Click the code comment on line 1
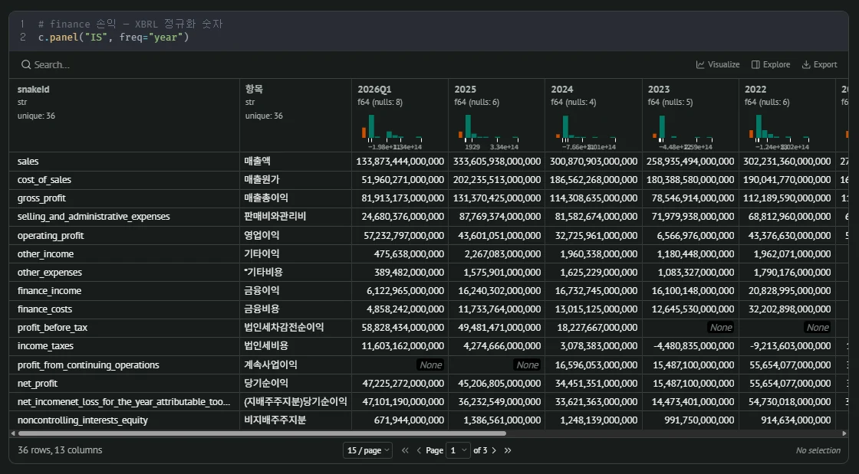This screenshot has width=859, height=474. coord(130,24)
